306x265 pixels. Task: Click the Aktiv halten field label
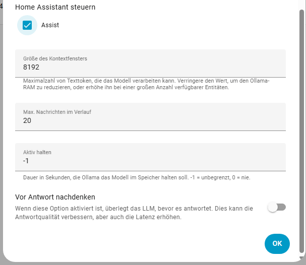click(37, 152)
